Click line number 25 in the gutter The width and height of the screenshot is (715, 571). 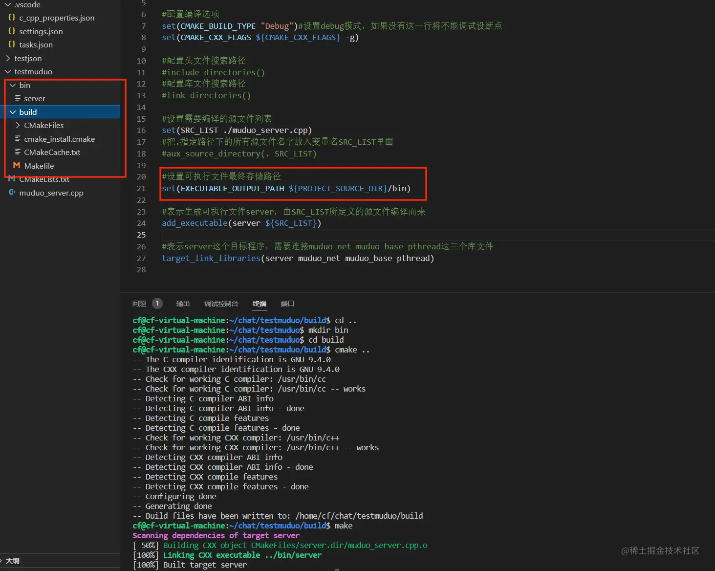(141, 235)
